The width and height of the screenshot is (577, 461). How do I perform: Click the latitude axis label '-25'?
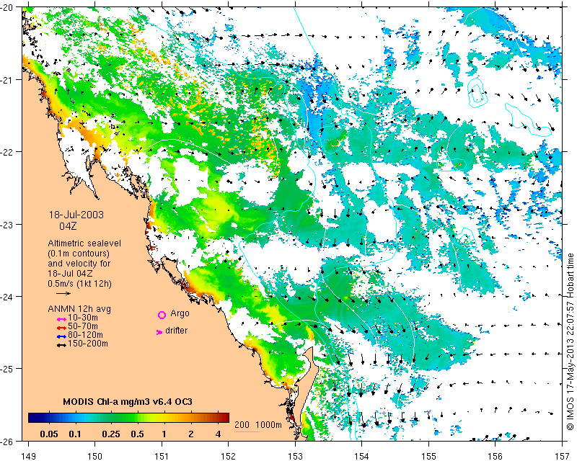(7, 369)
